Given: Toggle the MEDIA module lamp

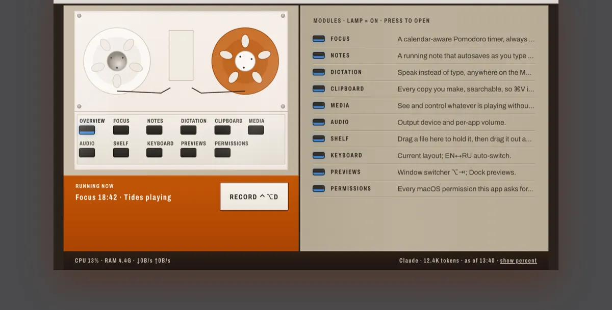Looking at the screenshot, I should pos(319,105).
